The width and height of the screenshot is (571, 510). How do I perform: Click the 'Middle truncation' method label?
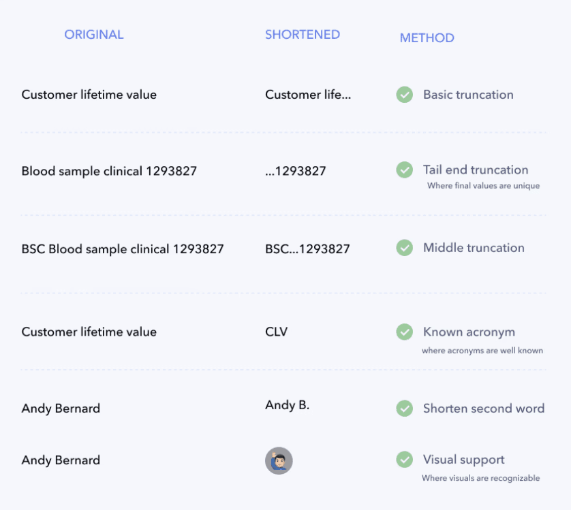pos(474,248)
